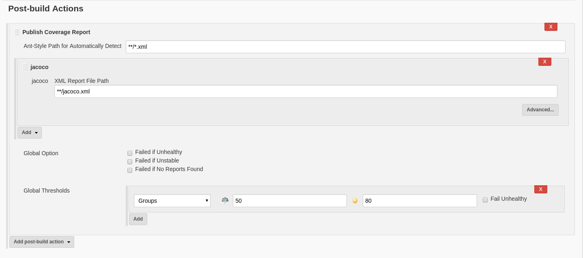583x258 pixels.
Task: Check Fail Unhealthy for the Groups threshold
Action: pyautogui.click(x=485, y=199)
